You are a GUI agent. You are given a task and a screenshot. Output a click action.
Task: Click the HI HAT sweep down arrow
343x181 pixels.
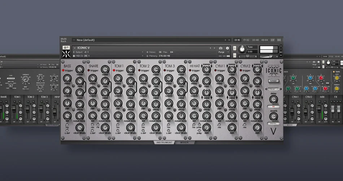point(212,66)
